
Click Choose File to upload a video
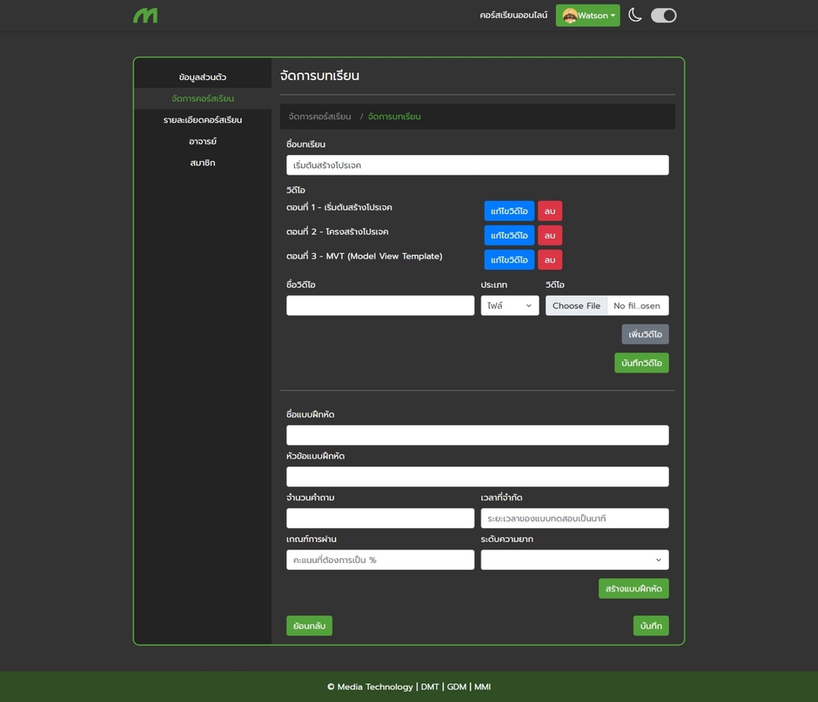coord(576,305)
